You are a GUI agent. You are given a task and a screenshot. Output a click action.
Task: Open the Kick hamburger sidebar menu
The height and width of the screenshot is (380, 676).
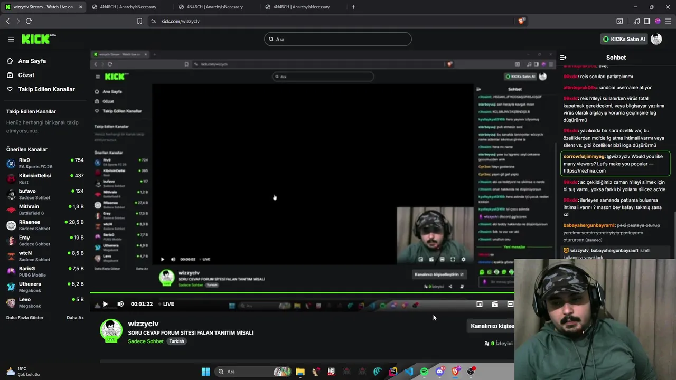coord(11,39)
